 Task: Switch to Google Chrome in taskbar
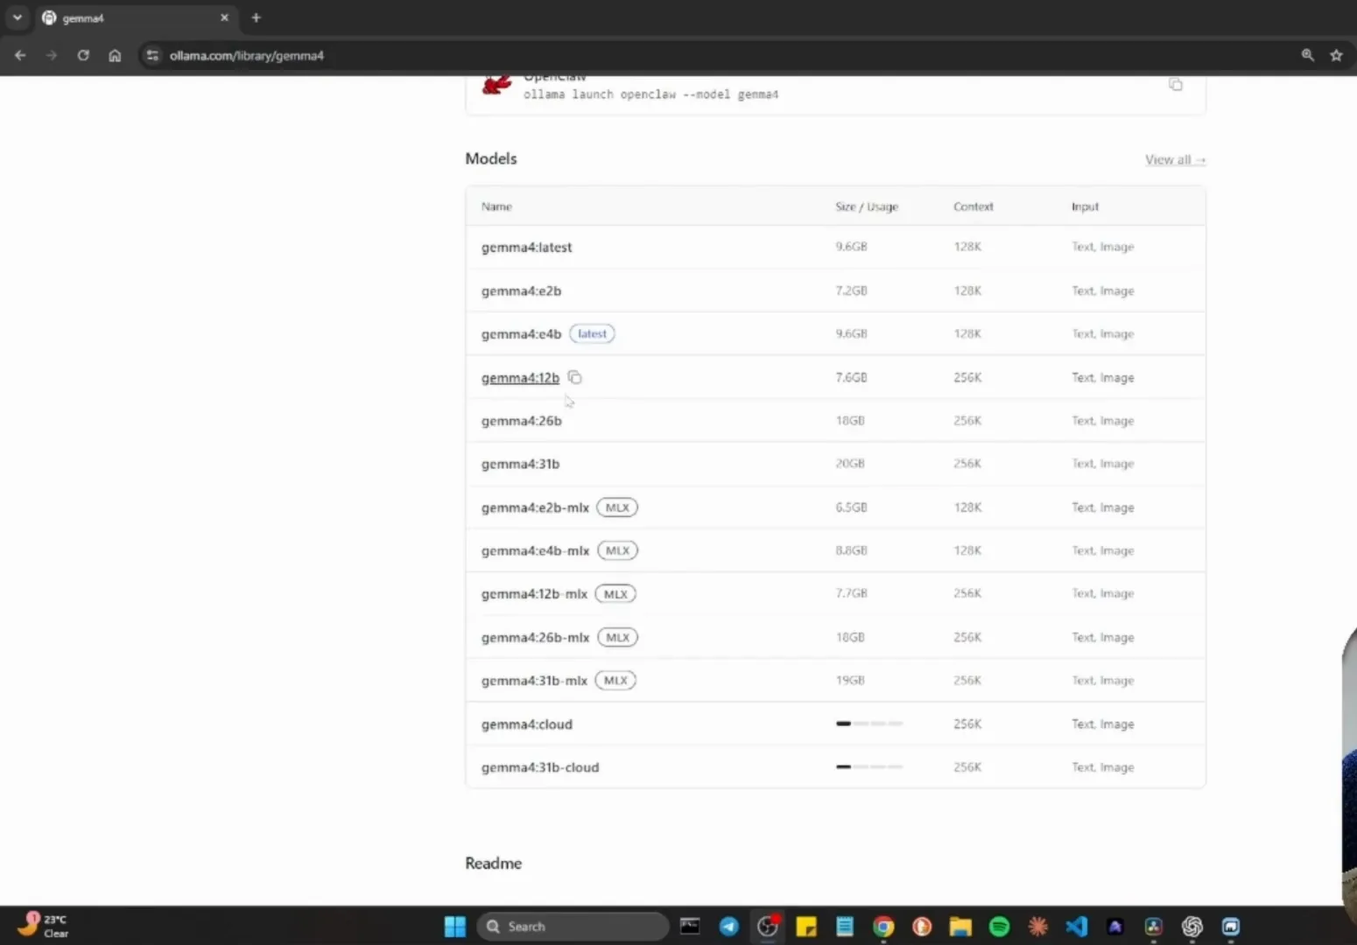click(883, 927)
